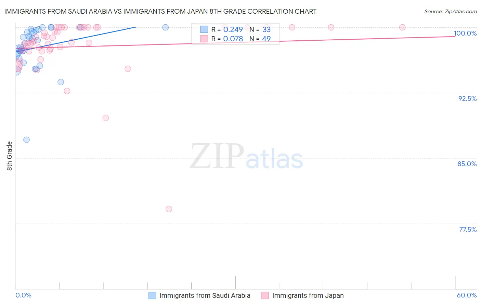Click the 77.5% y-axis tick label

click(x=467, y=229)
